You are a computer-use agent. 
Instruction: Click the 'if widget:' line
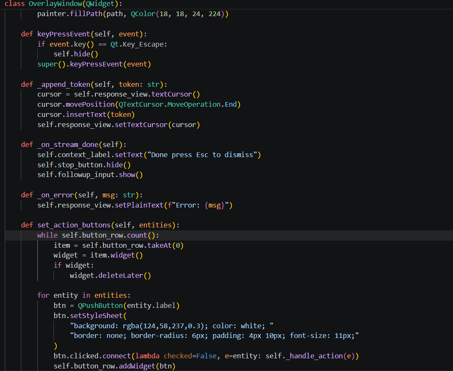pyautogui.click(x=74, y=265)
